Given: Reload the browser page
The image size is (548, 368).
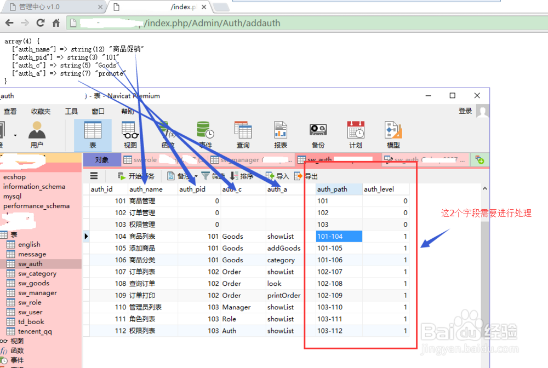Looking at the screenshot, I should point(41,23).
